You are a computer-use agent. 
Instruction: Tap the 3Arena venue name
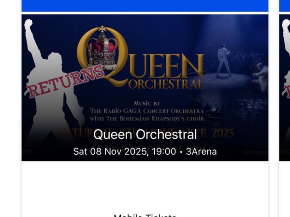click(201, 151)
